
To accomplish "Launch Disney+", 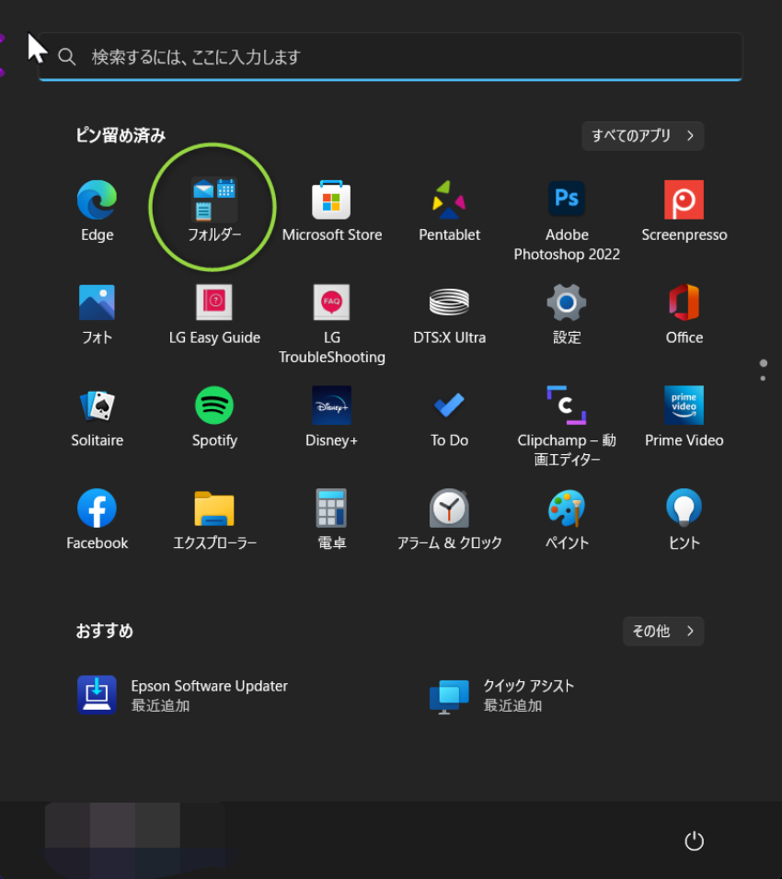I will (331, 417).
